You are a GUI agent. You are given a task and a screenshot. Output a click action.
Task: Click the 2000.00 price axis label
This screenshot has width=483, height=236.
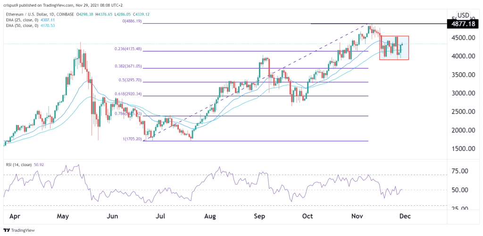tap(463, 130)
